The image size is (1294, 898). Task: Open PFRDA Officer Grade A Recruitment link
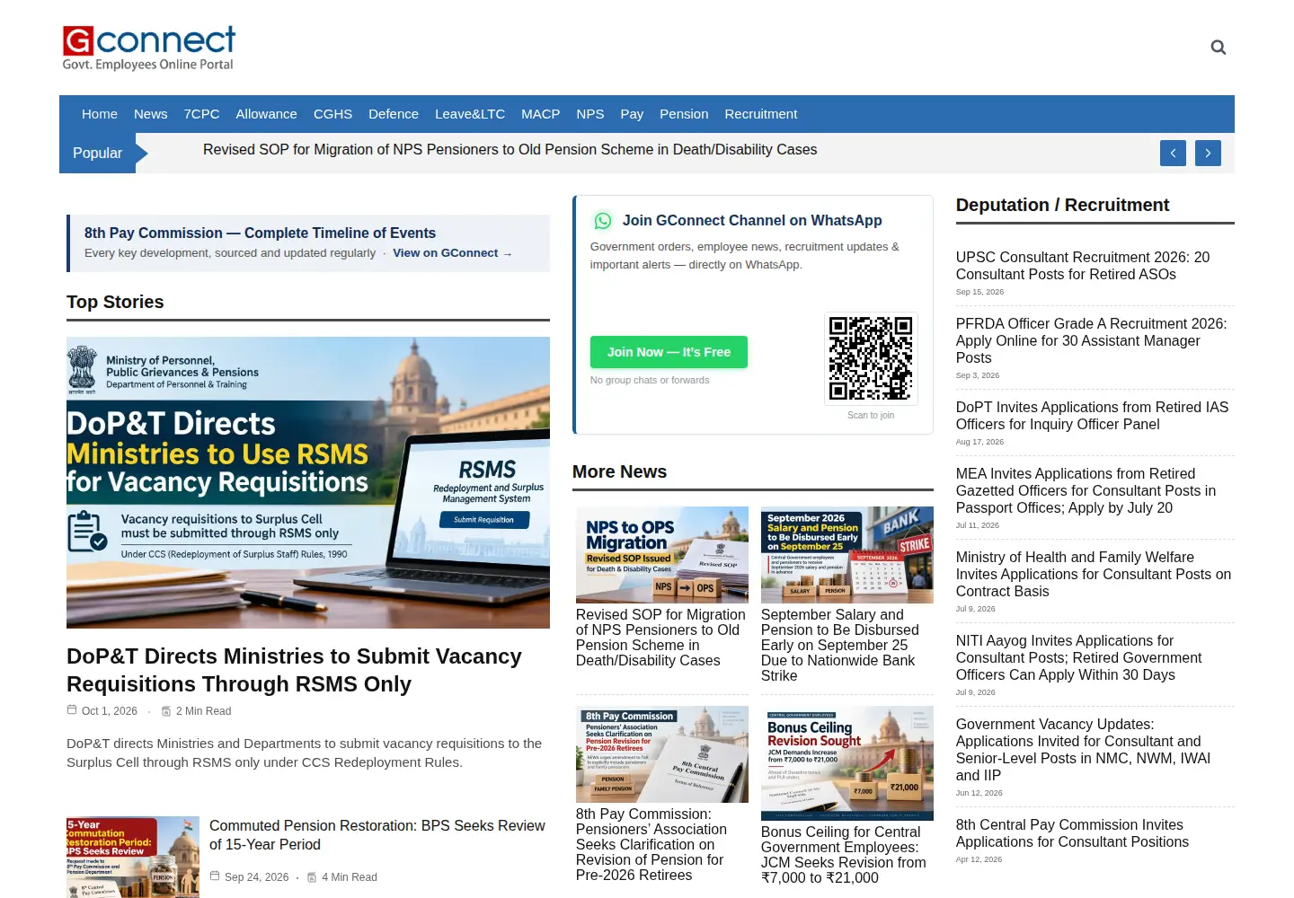click(x=1091, y=340)
